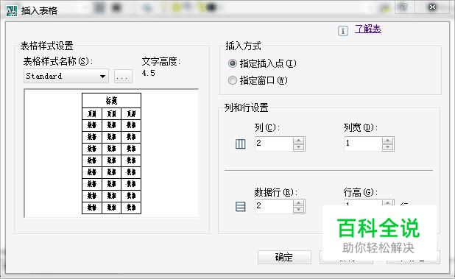Open the 了解表 help link

(x=367, y=29)
